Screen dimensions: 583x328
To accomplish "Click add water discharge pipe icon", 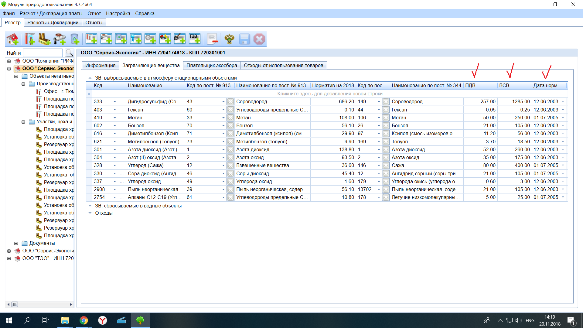I will 60,39.
